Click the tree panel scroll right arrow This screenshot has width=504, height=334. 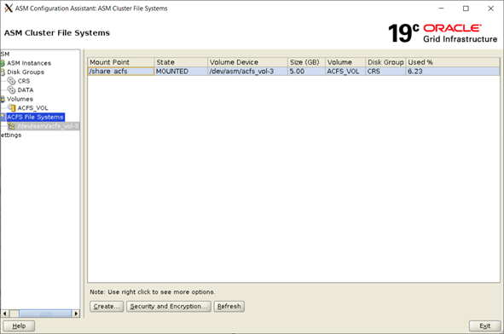(76, 314)
